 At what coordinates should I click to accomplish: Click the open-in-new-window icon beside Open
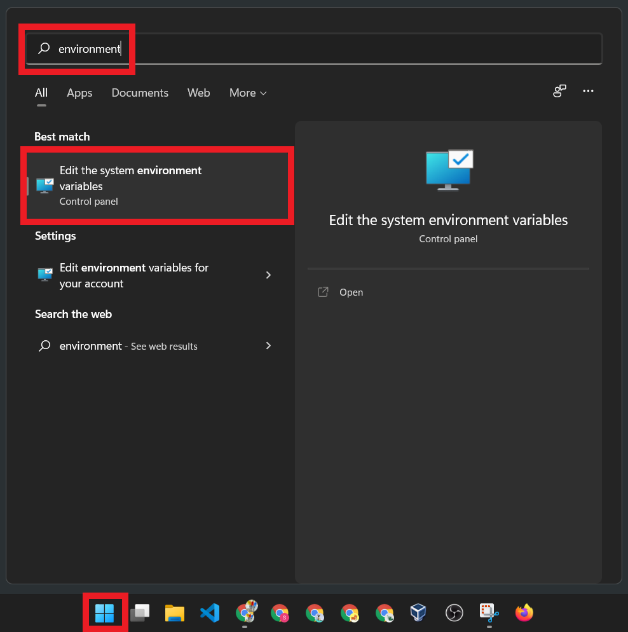coord(323,292)
